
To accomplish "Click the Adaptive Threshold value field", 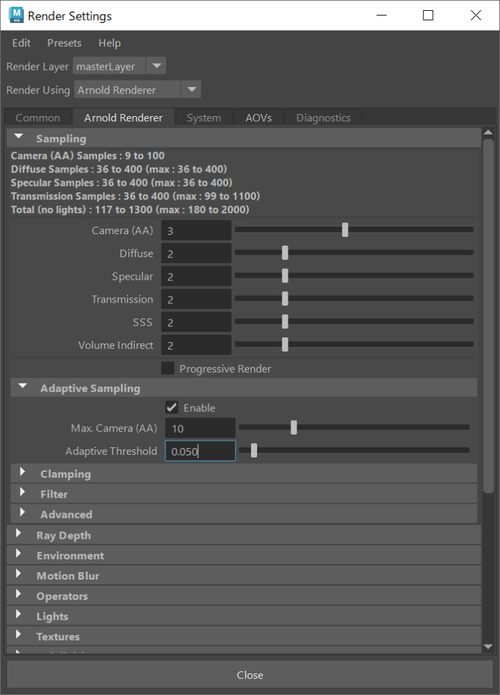I will click(x=200, y=451).
